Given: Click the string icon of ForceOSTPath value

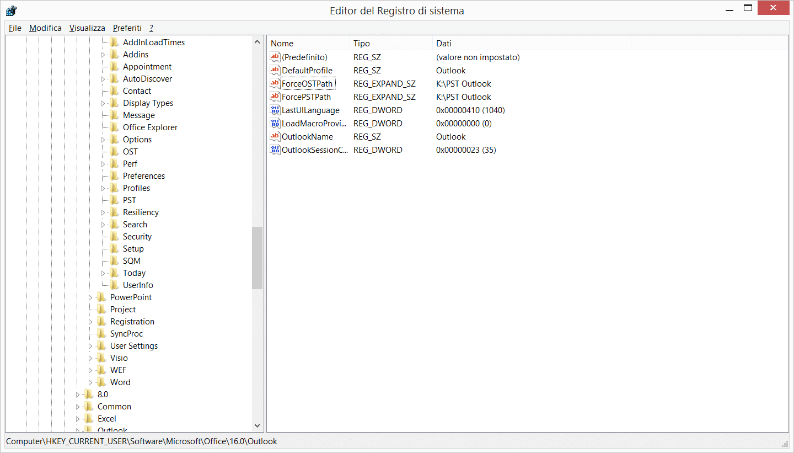Looking at the screenshot, I should pyautogui.click(x=275, y=83).
